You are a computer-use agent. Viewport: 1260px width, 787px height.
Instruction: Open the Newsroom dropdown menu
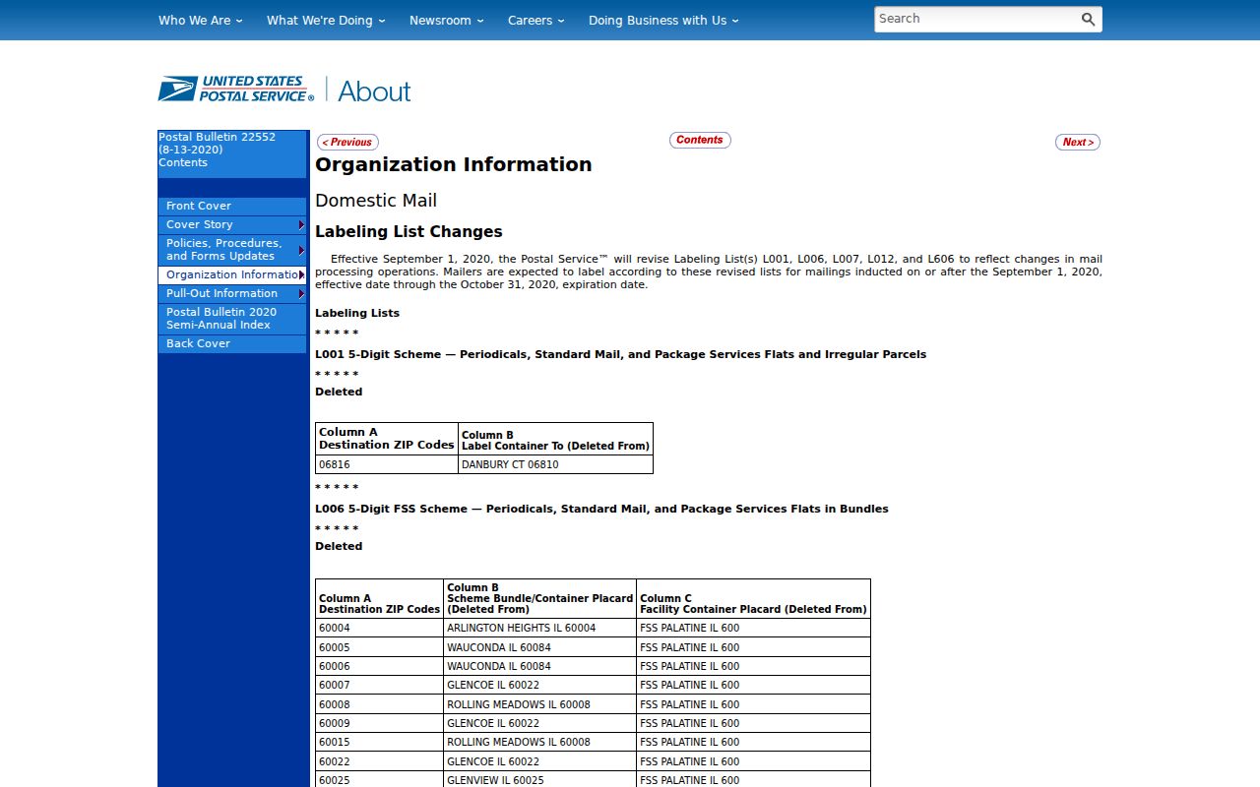[x=447, y=20]
